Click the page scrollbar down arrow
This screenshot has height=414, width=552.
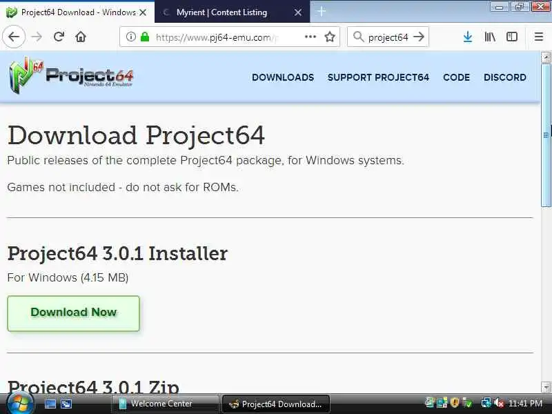tap(546, 387)
